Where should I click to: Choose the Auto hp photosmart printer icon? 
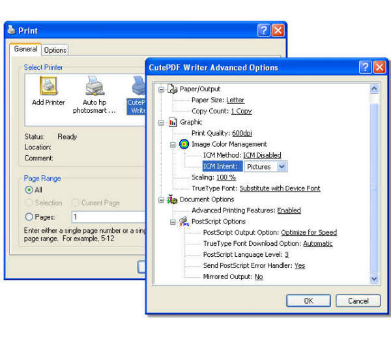(x=94, y=85)
